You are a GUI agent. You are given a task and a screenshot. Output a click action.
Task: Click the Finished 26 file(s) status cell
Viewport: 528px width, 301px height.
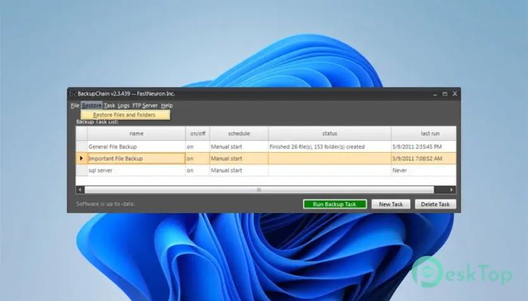point(330,147)
